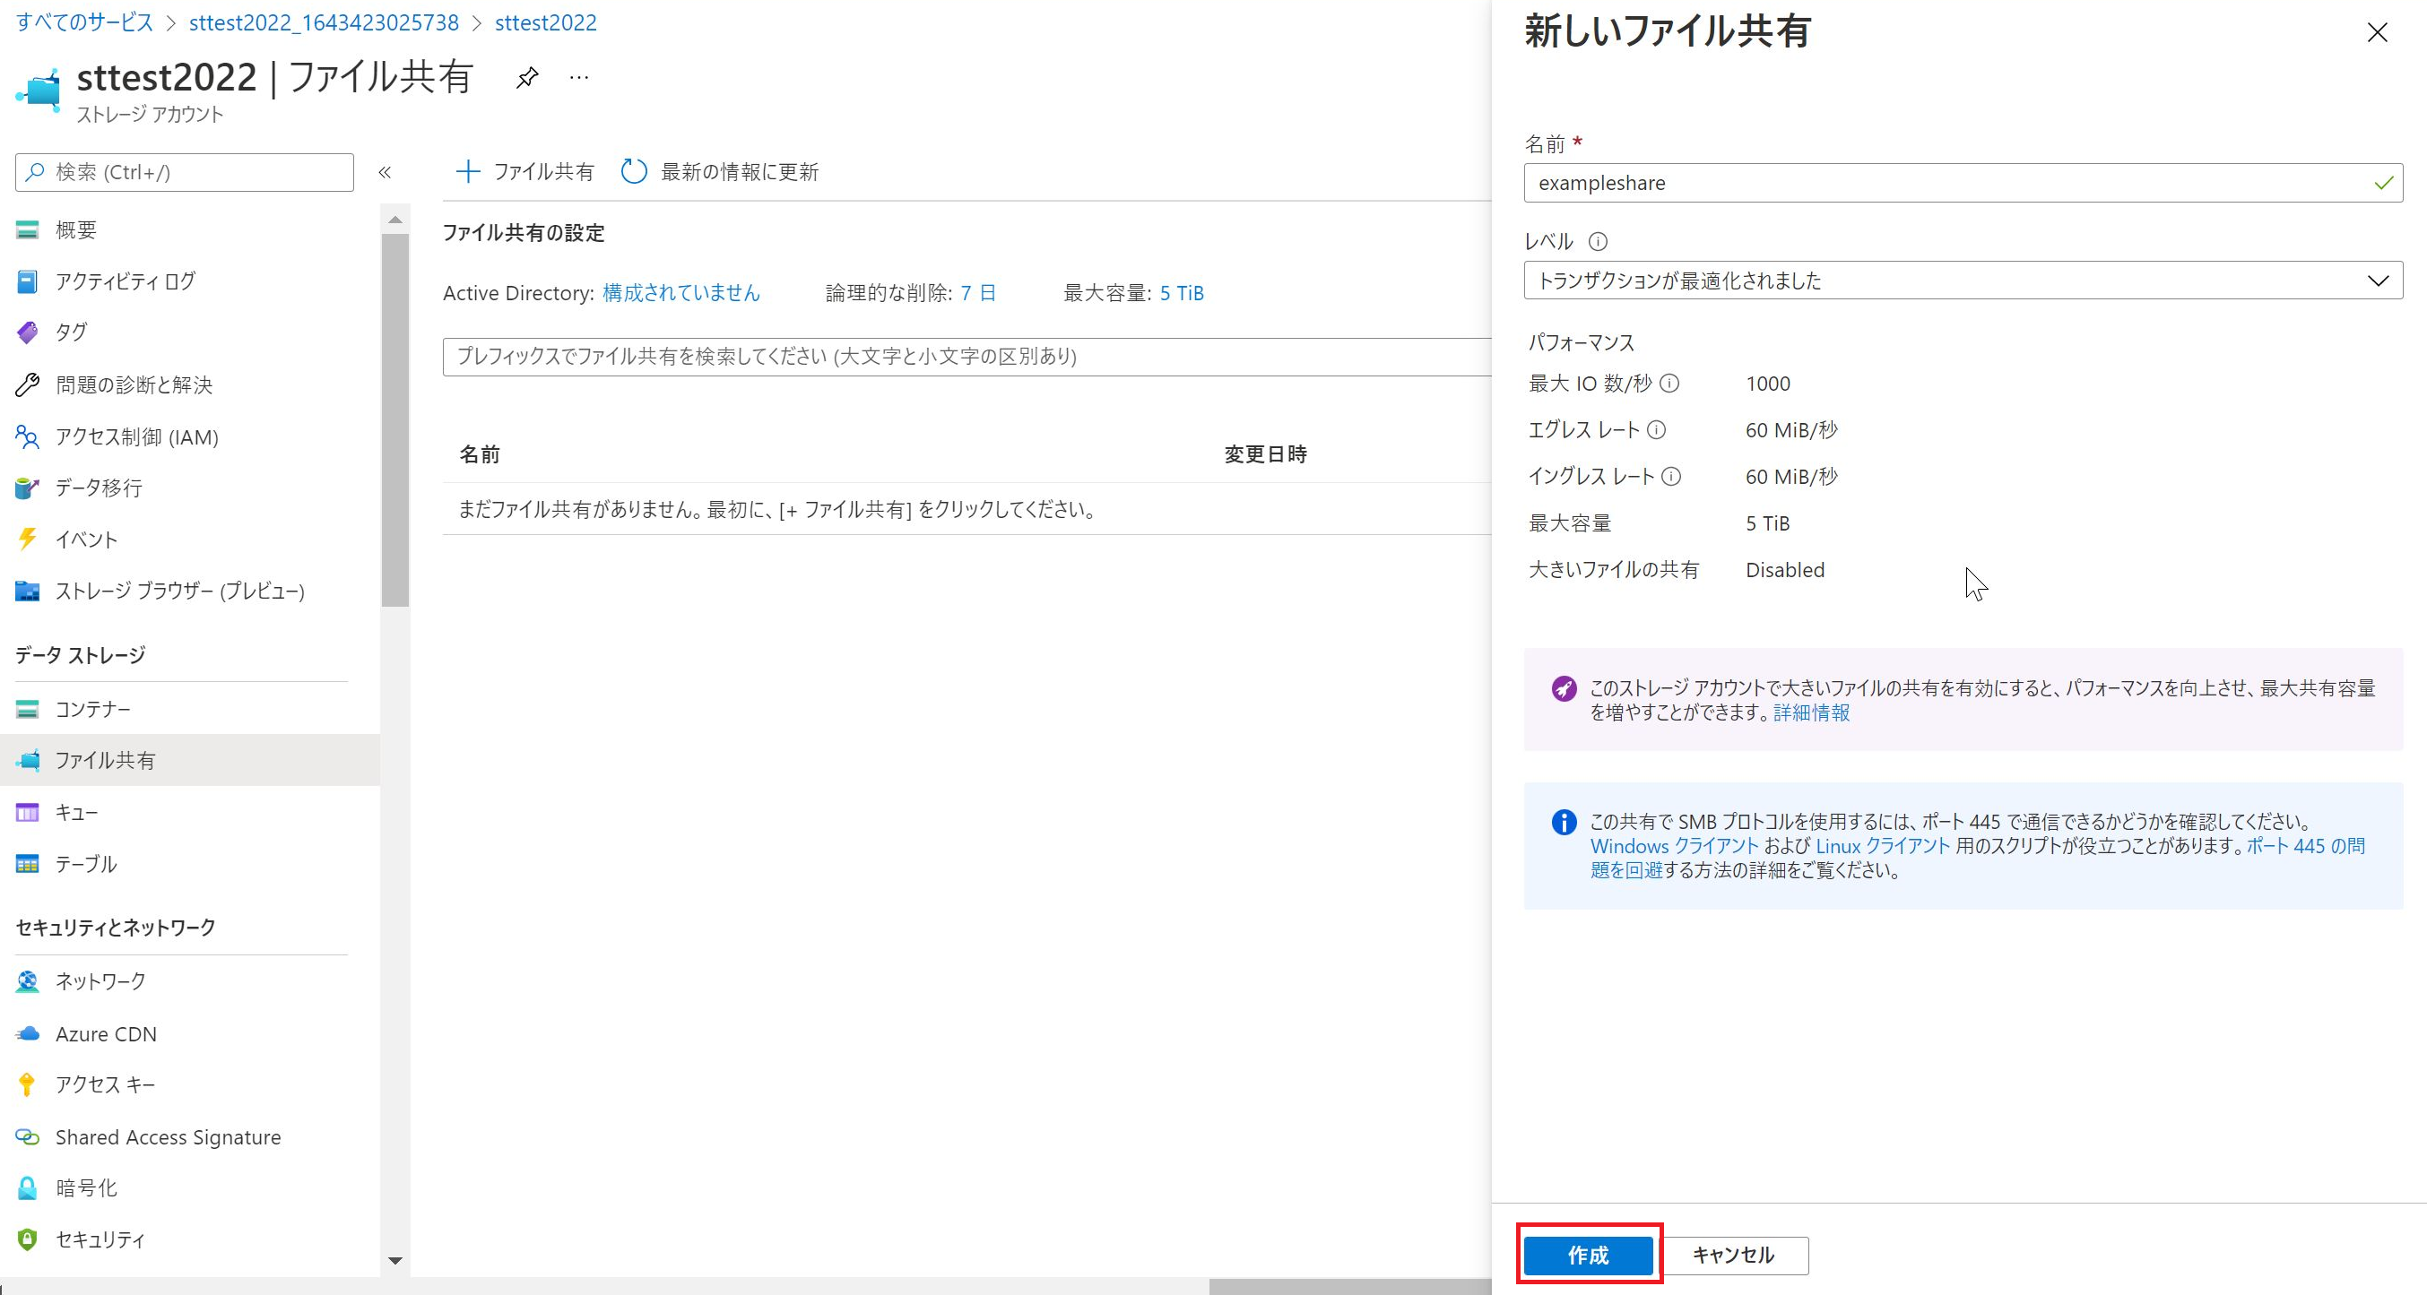Add a share with the plus ファイル共有 icon

(467, 171)
